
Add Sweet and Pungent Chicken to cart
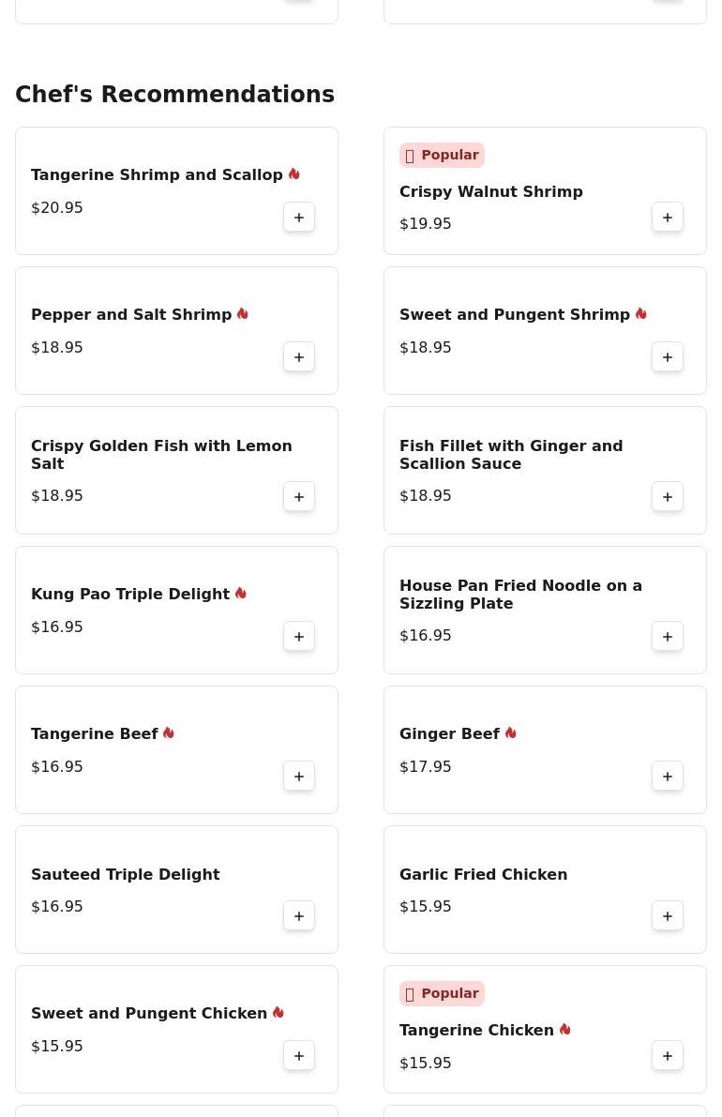pos(299,1056)
